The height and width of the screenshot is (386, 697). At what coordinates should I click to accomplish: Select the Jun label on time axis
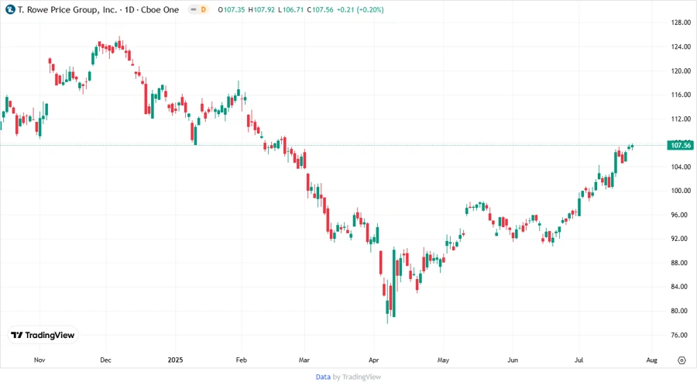(x=513, y=360)
